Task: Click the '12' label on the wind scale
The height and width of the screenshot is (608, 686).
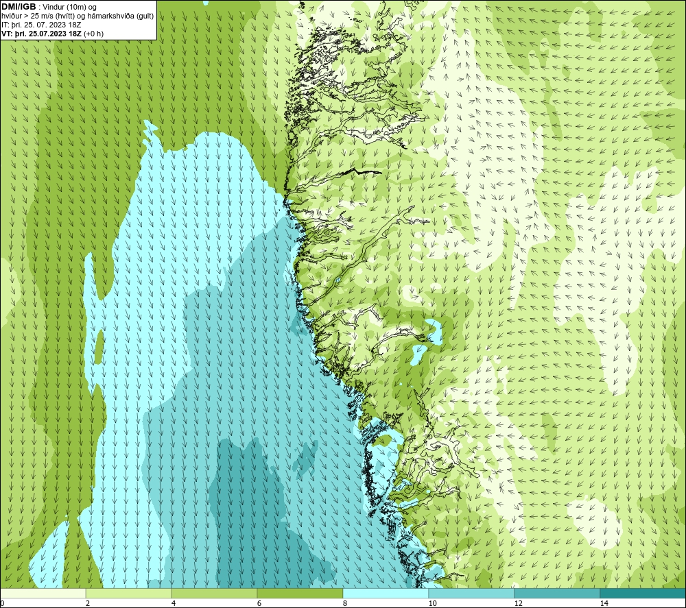Action: (518, 604)
